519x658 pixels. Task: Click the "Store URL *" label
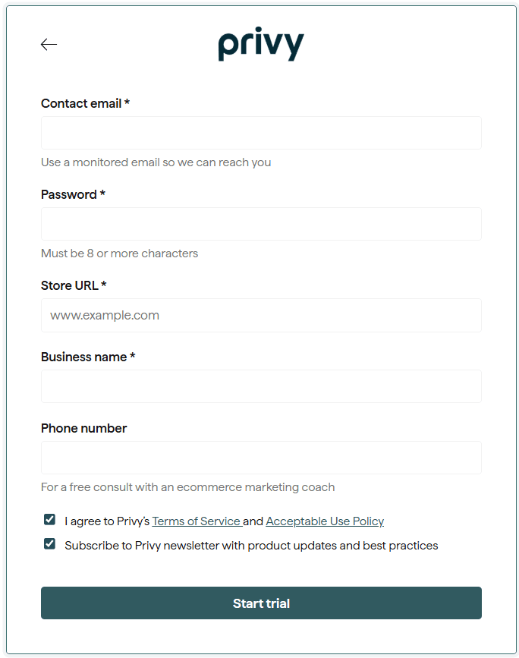pyautogui.click(x=74, y=285)
